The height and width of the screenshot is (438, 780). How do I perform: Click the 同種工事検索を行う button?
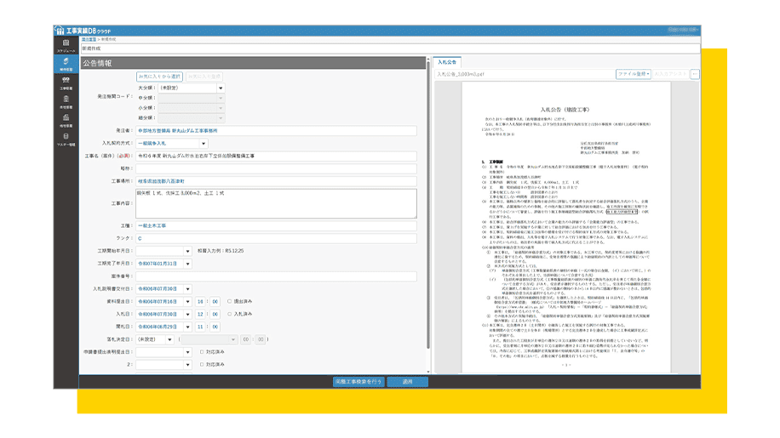358,382
